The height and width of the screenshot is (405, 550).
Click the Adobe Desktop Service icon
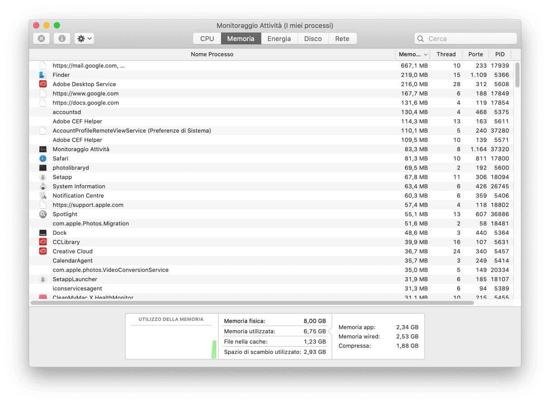pos(43,84)
